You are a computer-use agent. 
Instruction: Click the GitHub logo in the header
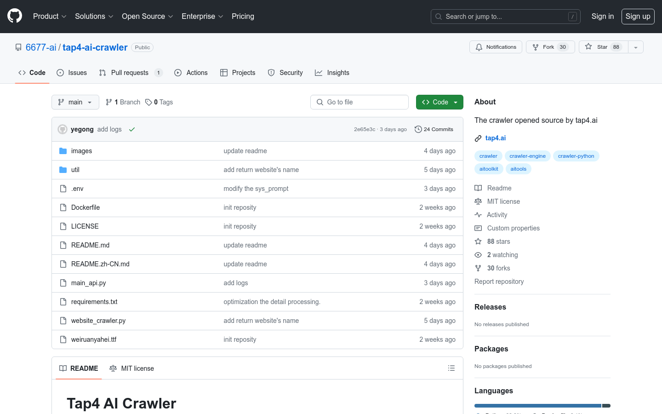(14, 16)
